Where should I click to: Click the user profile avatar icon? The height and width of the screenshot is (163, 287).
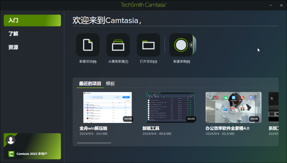click(x=11, y=140)
